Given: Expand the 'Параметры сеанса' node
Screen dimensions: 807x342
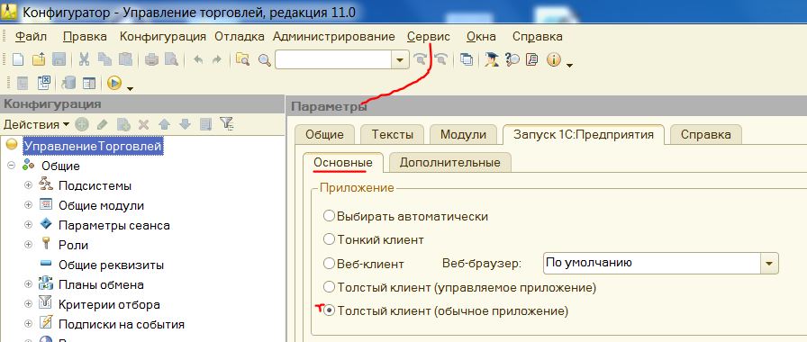Looking at the screenshot, I should (28, 225).
